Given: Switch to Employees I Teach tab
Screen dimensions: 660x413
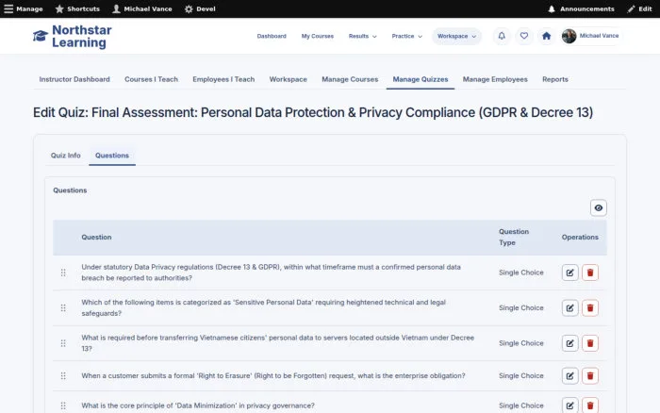Looking at the screenshot, I should (x=223, y=79).
